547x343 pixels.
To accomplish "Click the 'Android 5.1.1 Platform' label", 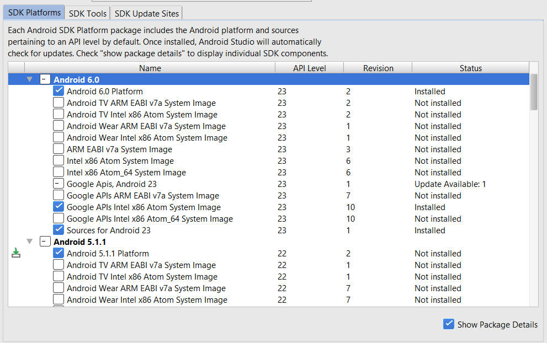I will point(108,254).
